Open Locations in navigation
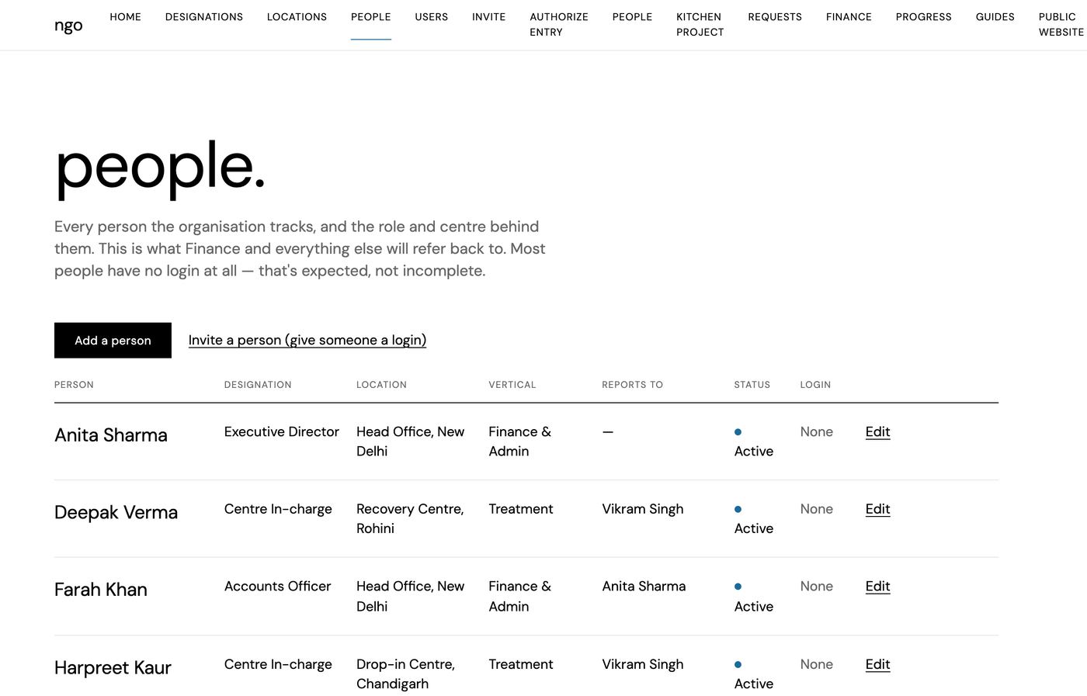Viewport: 1087px width, 696px height. point(297,17)
